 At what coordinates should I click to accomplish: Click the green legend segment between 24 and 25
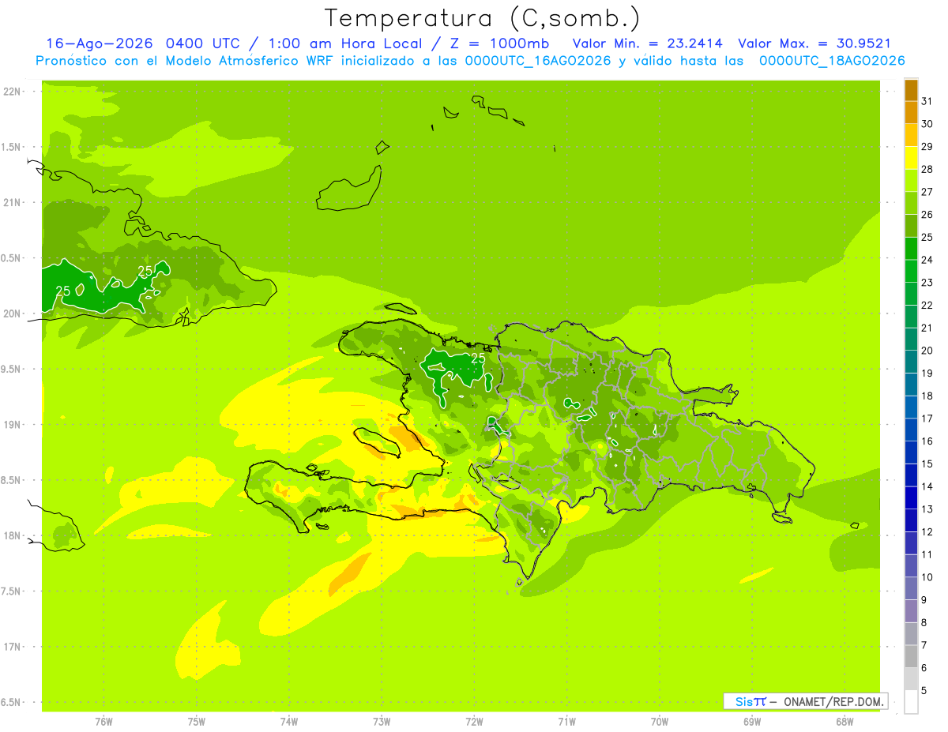point(911,248)
